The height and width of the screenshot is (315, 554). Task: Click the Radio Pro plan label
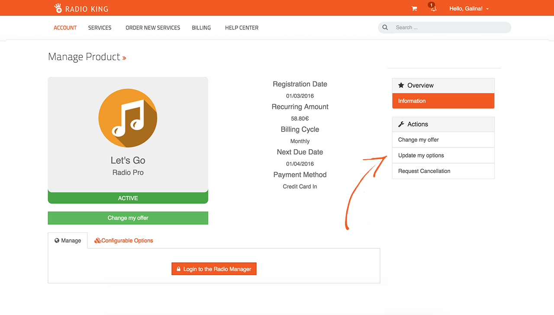tap(128, 172)
